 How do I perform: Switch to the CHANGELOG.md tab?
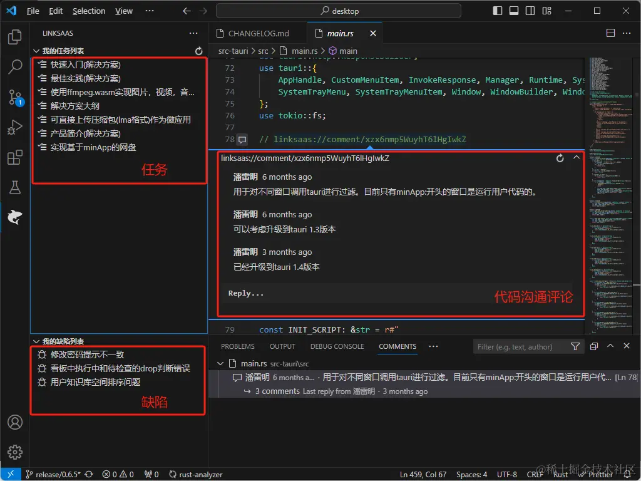tap(257, 33)
